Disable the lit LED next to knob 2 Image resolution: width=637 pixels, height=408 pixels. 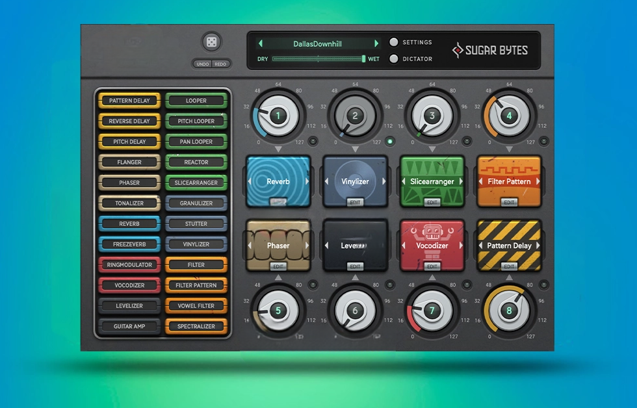[390, 141]
